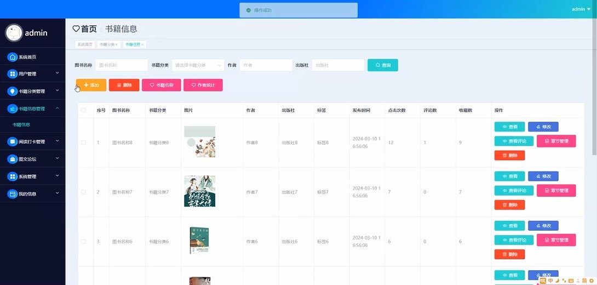Close the 书籍信息 tab with its x
The width and height of the screenshot is (597, 285).
142,44
